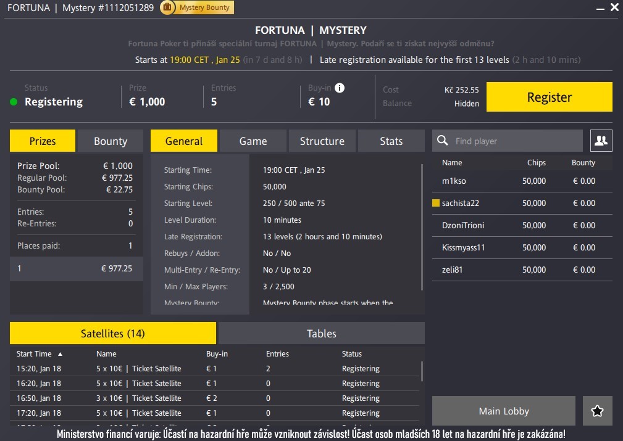Click the General info panel scrollbar
This screenshot has height=441, width=623.
[x=422, y=227]
